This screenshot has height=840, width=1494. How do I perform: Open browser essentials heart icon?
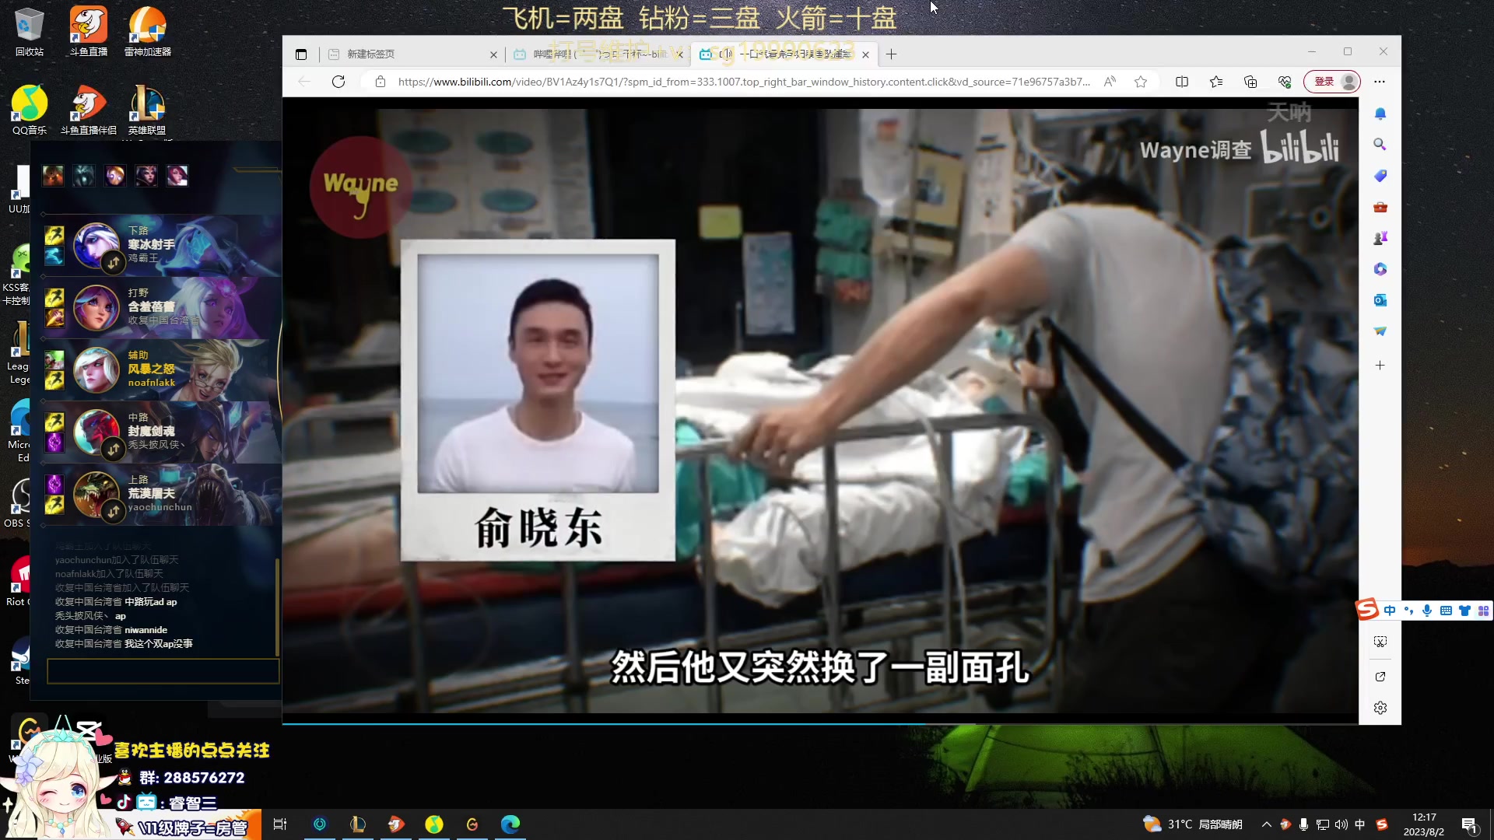1285,82
